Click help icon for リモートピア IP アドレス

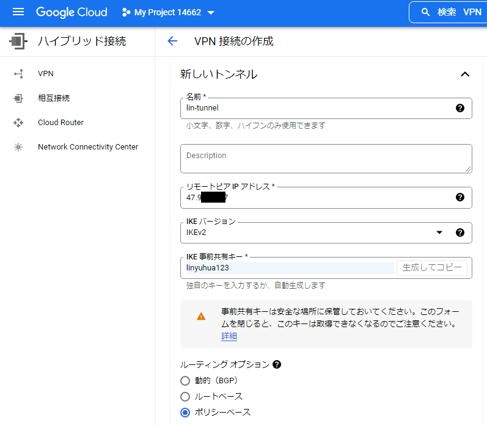[x=460, y=197]
